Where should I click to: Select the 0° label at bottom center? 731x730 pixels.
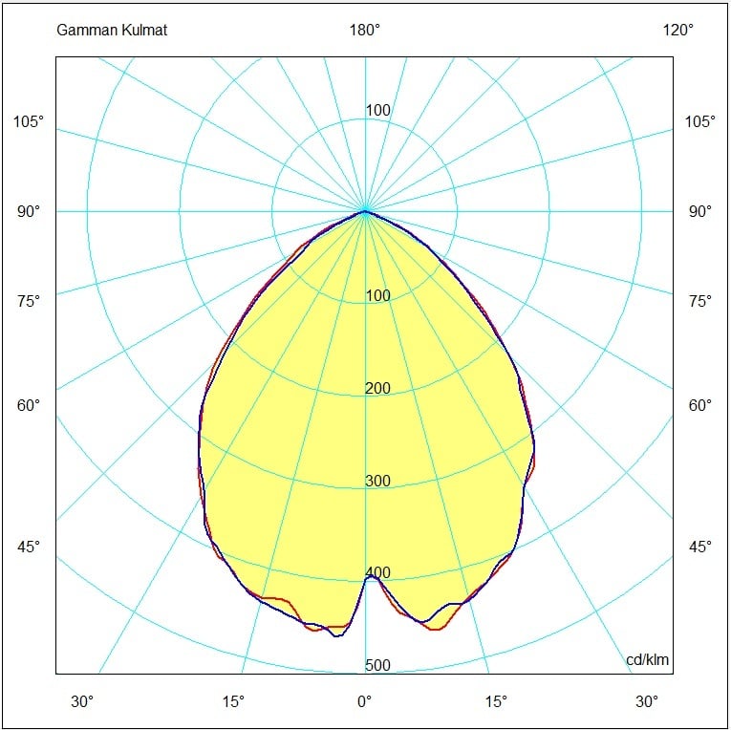pos(365,701)
